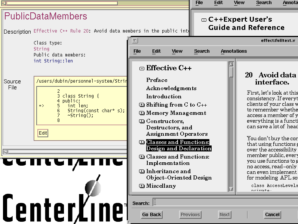Image resolution: width=298 pixels, height=224 pixels.
Task: Click Edit button under source file
Action: pyautogui.click(x=43, y=133)
